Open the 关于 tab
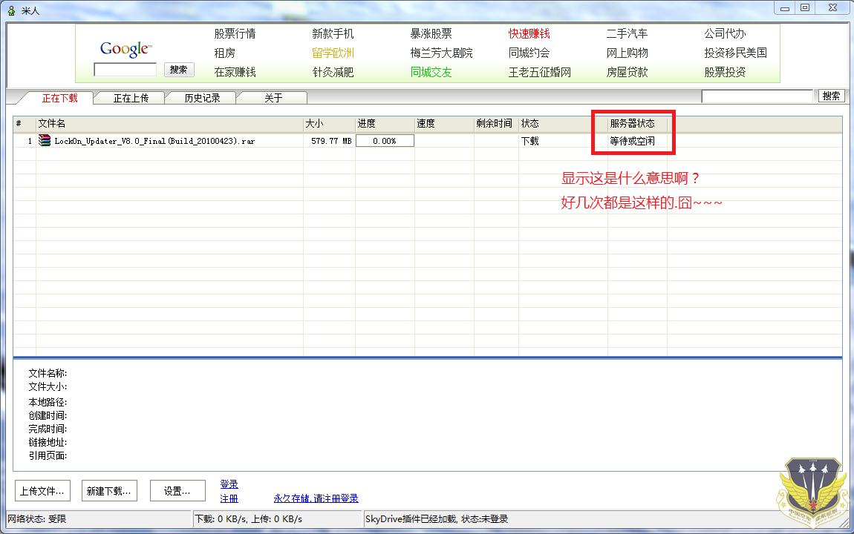 pos(273,98)
